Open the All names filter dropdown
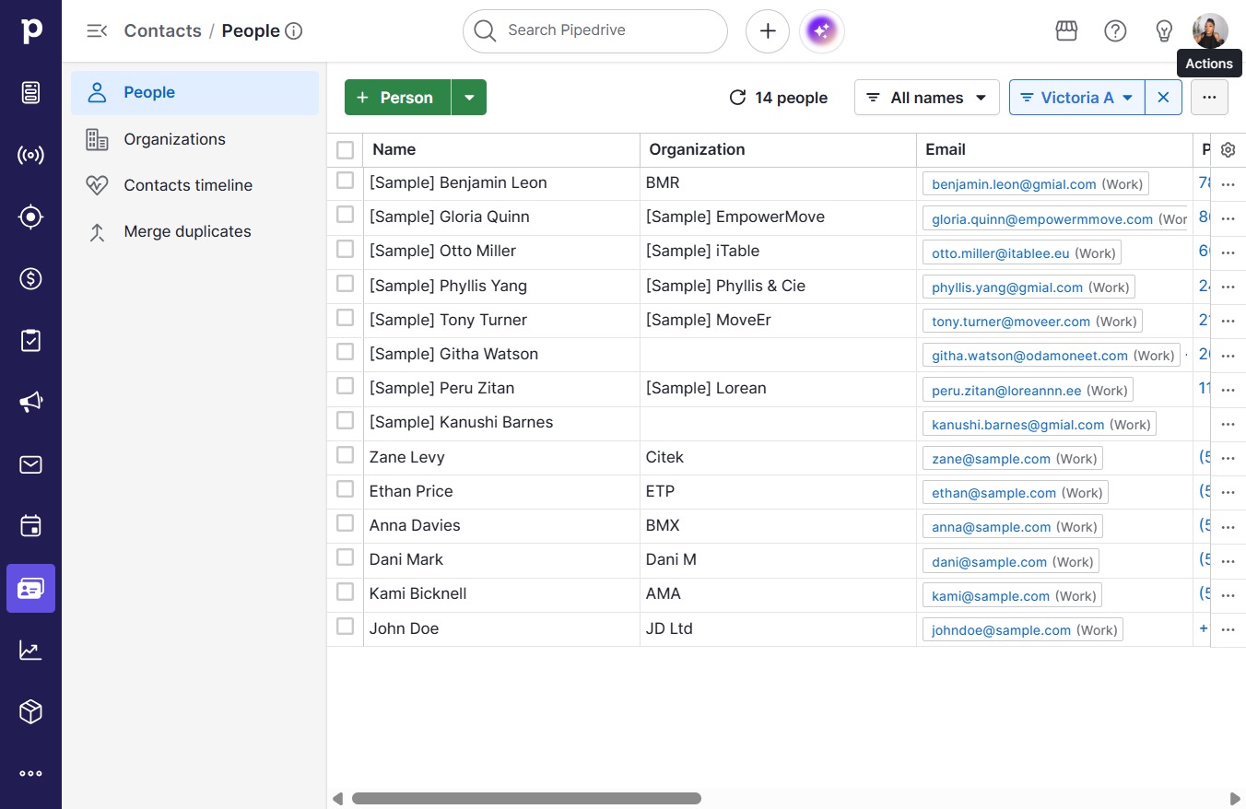1246x809 pixels. pyautogui.click(x=927, y=98)
